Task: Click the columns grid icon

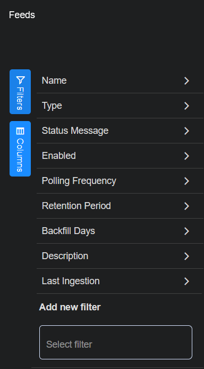Action: [20, 131]
